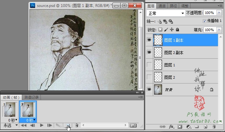Image resolution: width=225 pixels, height=132 pixels.
Task: Hide layer 图层 2 副本
Action: click(149, 52)
